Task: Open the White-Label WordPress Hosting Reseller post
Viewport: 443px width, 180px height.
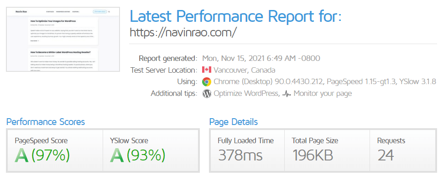Action: coord(61,52)
